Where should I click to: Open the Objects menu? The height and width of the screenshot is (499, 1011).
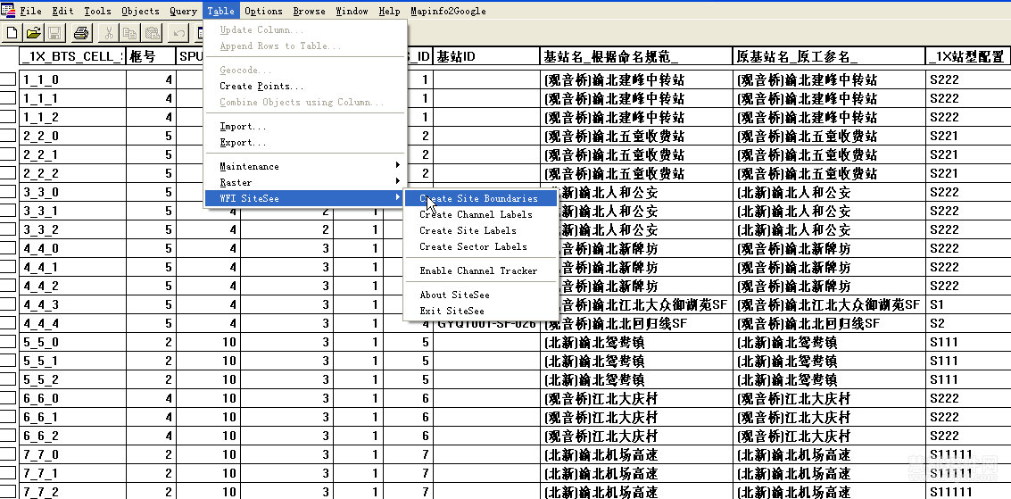pyautogui.click(x=140, y=11)
